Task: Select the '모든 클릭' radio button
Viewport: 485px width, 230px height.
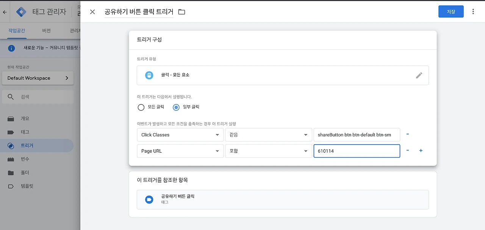Action: (141, 107)
